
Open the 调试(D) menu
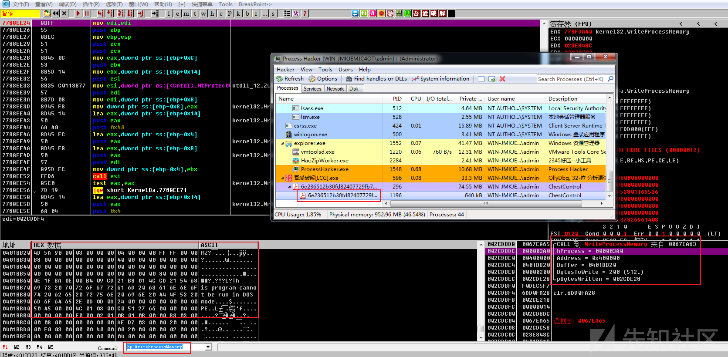click(68, 4)
